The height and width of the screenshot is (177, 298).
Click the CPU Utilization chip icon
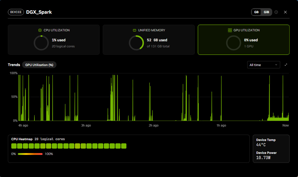tap(40, 30)
